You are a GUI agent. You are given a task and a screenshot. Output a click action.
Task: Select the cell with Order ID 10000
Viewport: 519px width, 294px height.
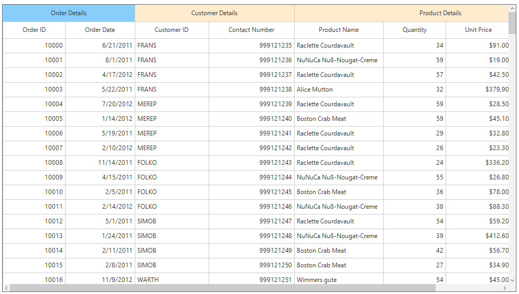click(x=34, y=46)
